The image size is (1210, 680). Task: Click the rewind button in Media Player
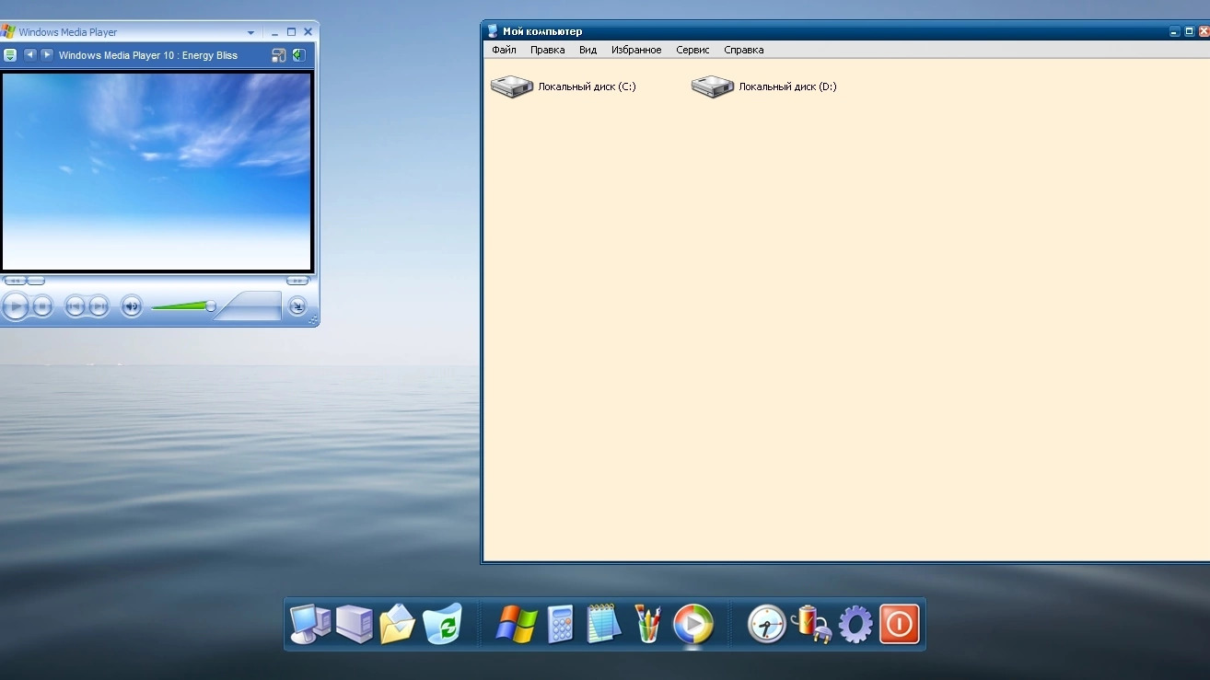(x=16, y=281)
